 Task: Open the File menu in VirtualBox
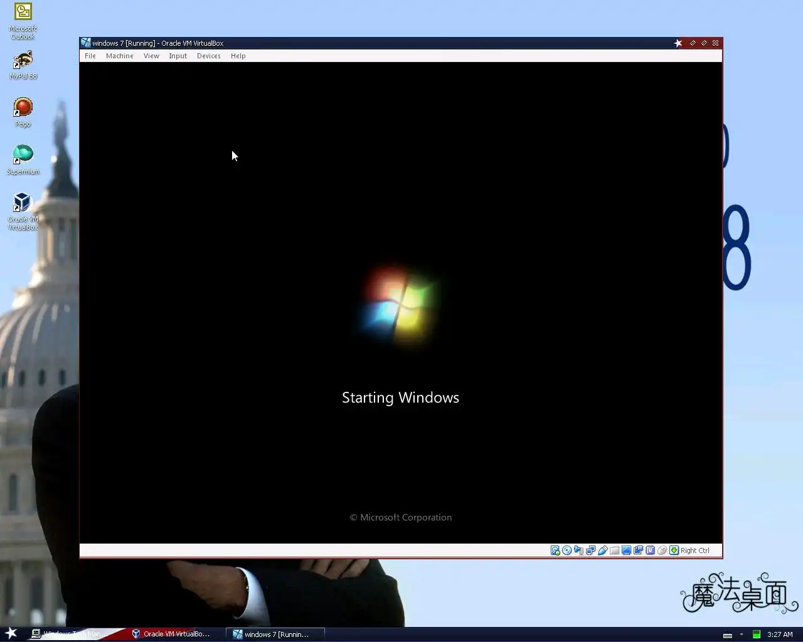click(x=90, y=56)
